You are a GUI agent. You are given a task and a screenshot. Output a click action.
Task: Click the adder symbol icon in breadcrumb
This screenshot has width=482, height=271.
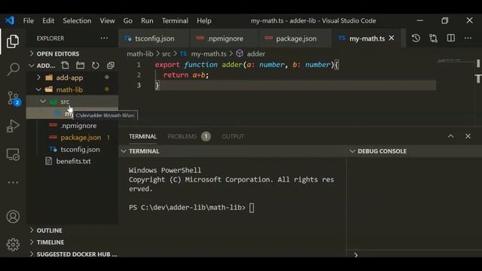coord(239,53)
